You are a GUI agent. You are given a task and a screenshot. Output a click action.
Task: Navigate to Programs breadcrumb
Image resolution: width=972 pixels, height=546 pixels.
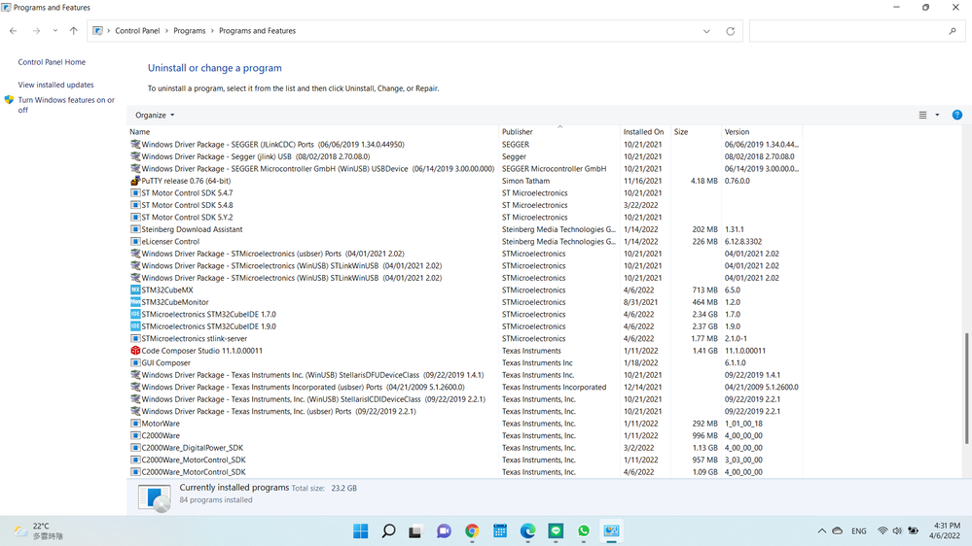189,31
